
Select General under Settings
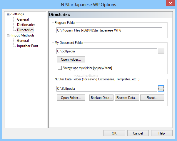pyautogui.click(x=23, y=19)
